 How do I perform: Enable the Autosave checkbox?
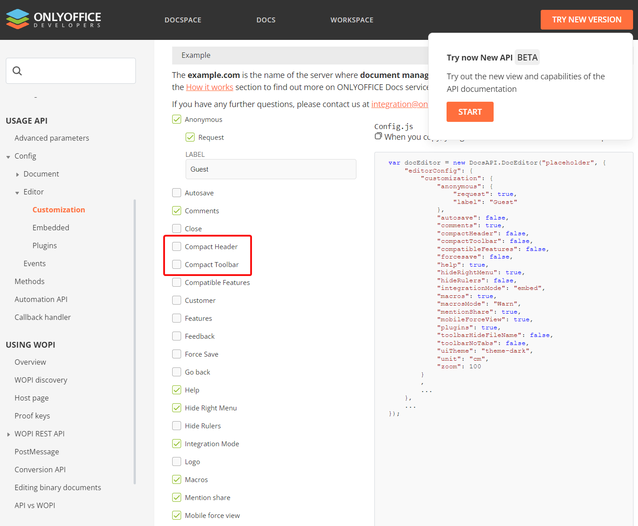(177, 193)
